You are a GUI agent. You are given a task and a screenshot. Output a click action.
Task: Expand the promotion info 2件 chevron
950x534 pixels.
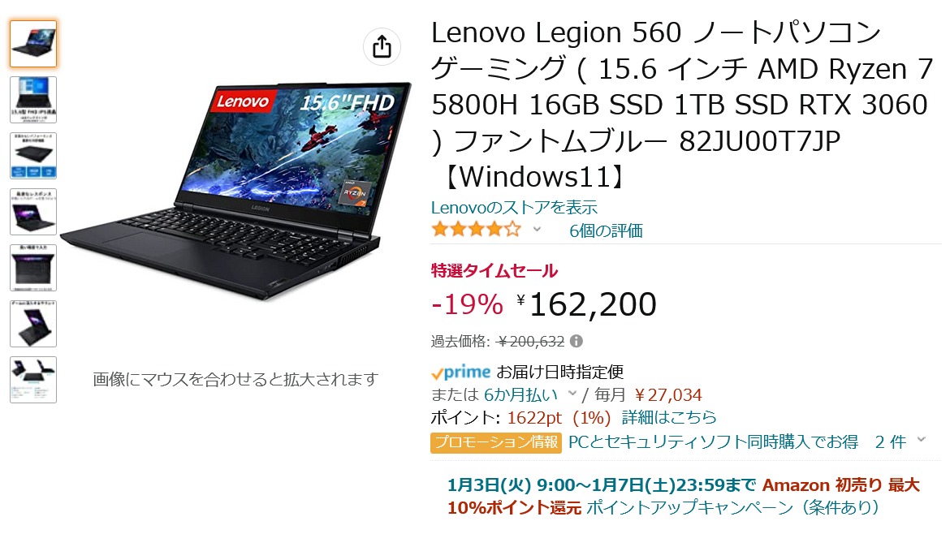coord(922,440)
